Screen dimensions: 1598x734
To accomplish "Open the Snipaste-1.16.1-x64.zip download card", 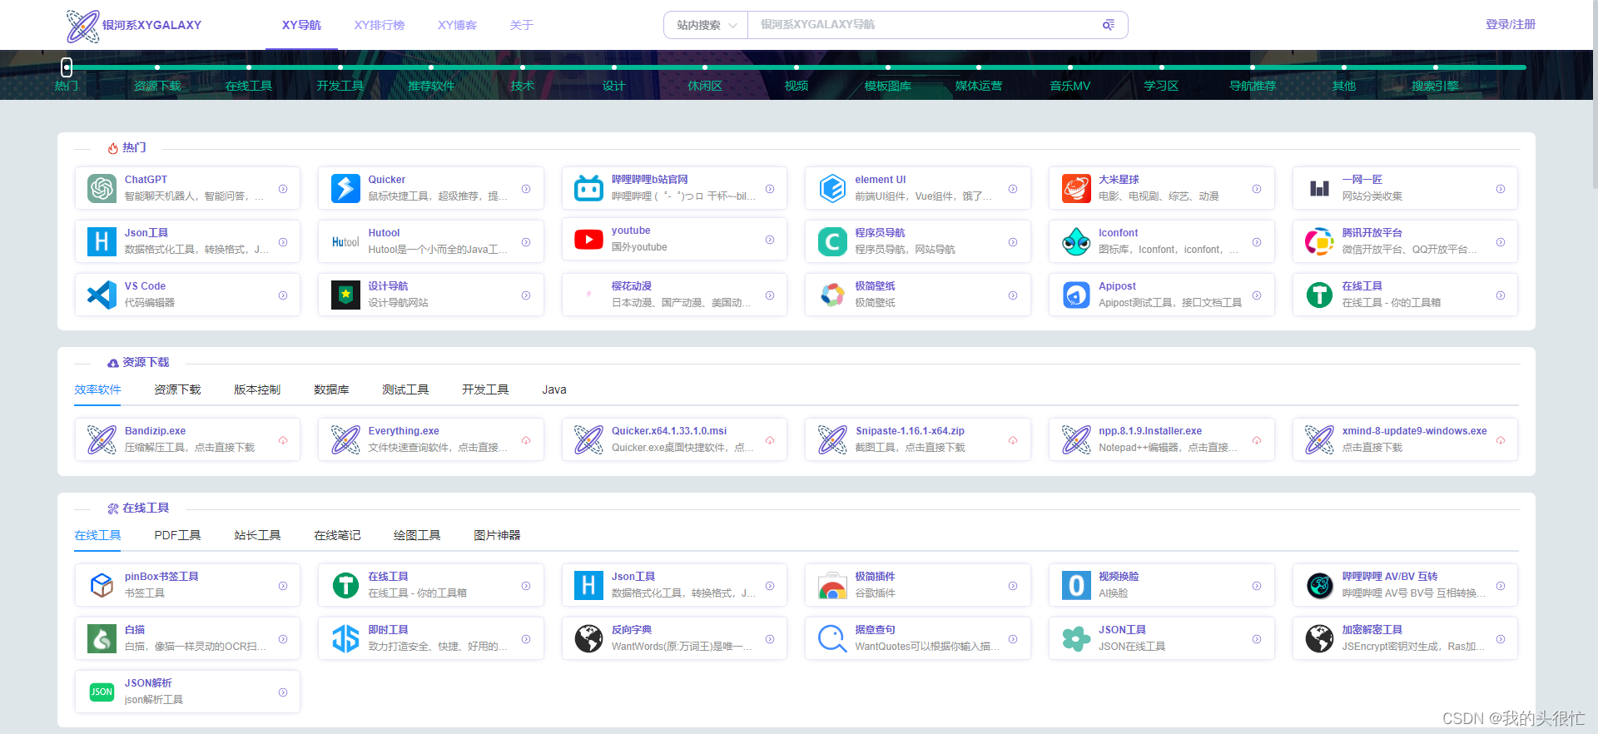I will (917, 439).
